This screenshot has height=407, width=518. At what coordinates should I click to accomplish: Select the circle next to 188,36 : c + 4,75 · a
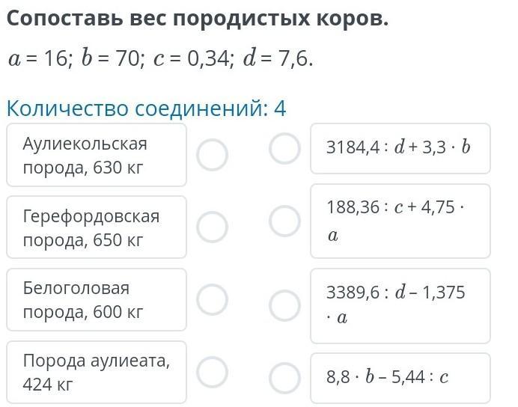click(284, 221)
